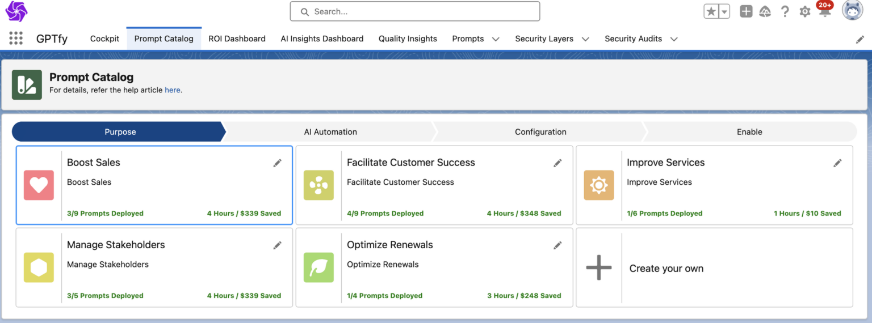Open the App Launcher grid icon
Viewport: 872px width, 323px height.
[x=16, y=39]
